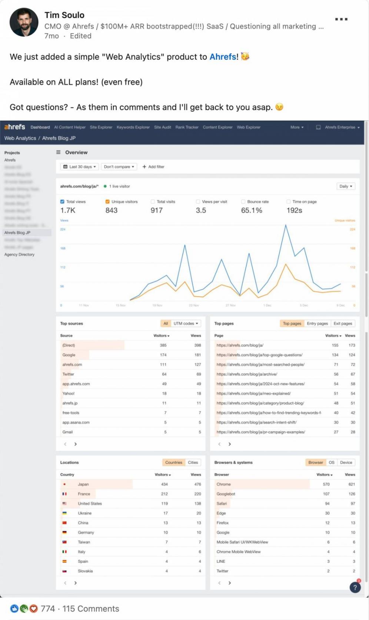Open Rank Tracker in the top navigation
The width and height of the screenshot is (369, 620).
pos(187,127)
